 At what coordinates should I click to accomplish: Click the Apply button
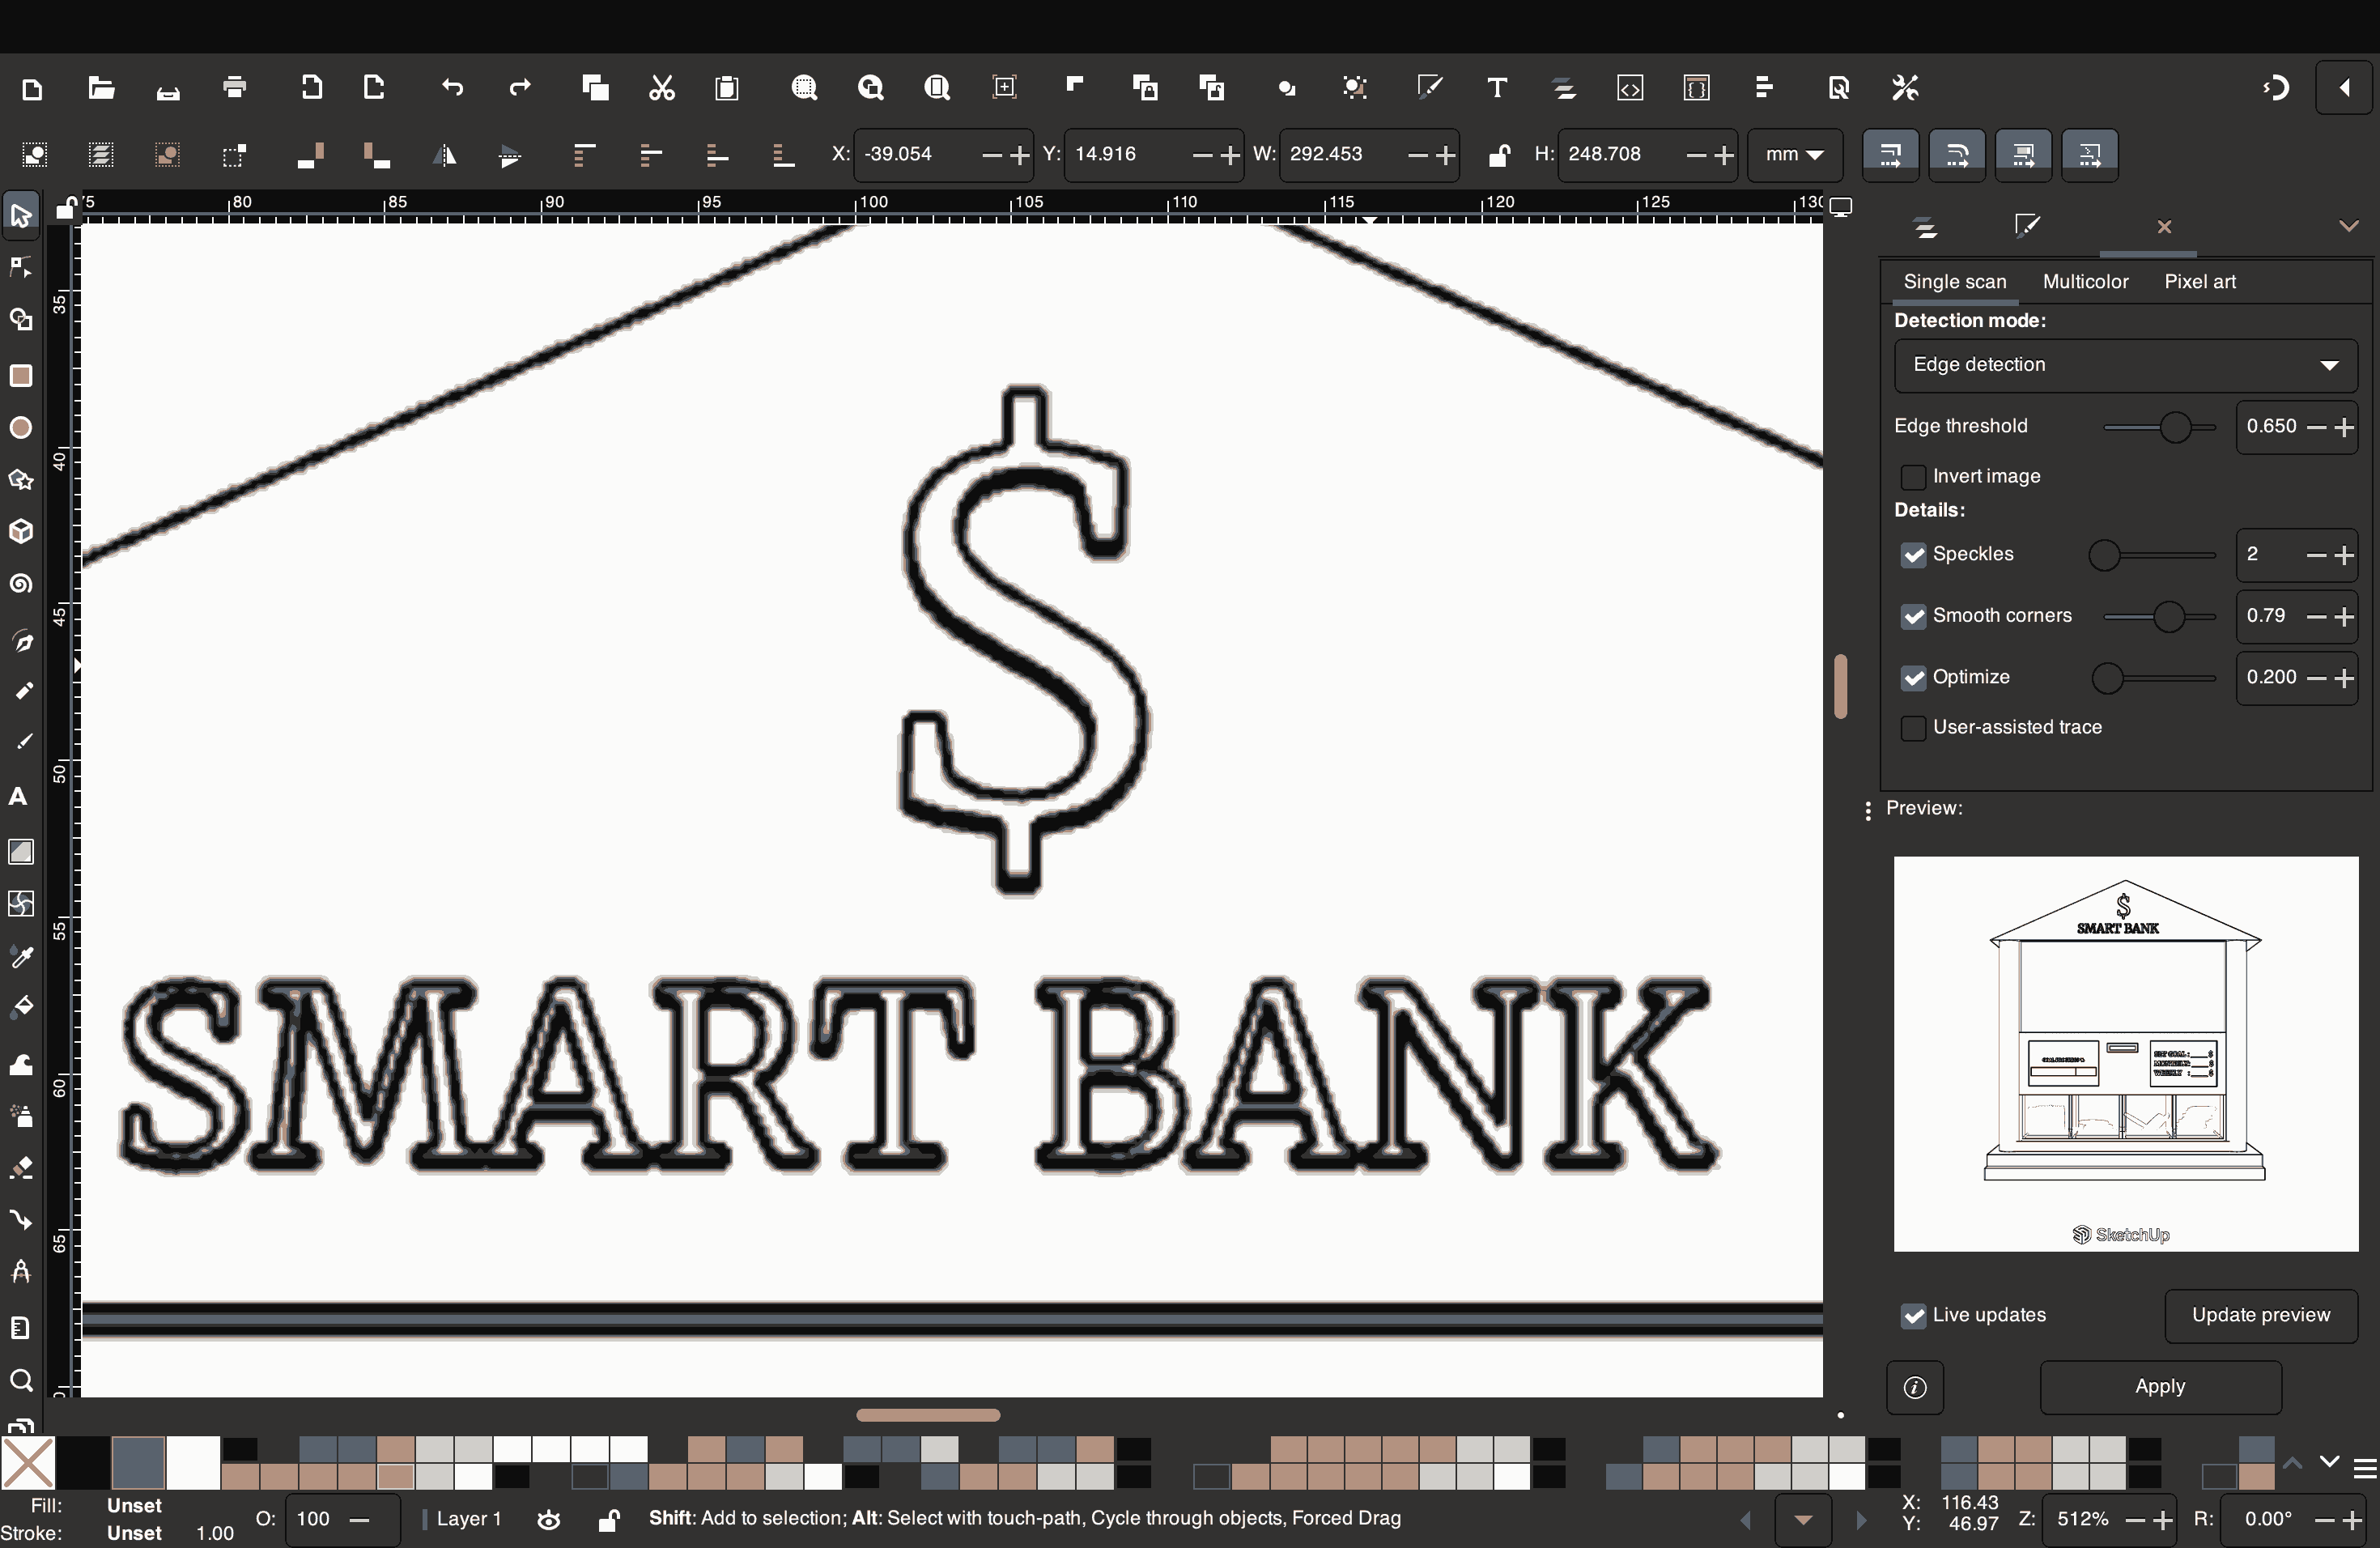2160,1386
